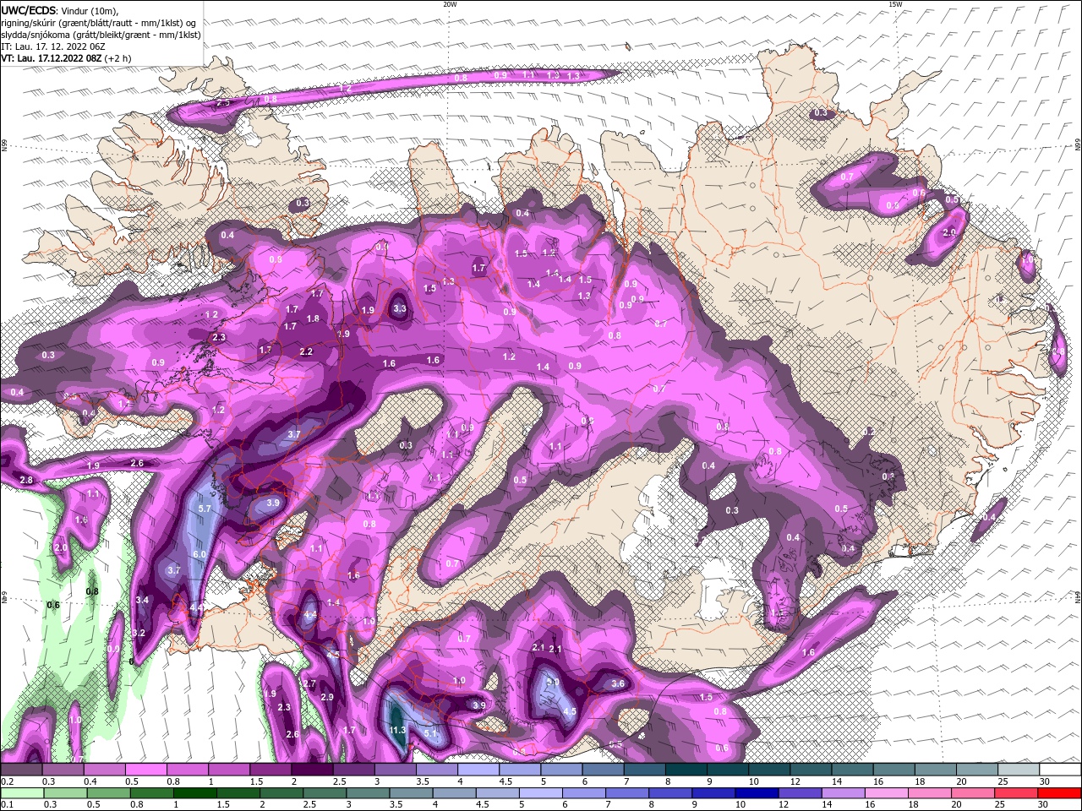
Task: Click the 3.3 precipitation value
Action: click(400, 309)
